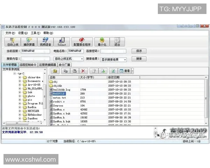Open the 查看 view dropdown arrow
This screenshot has width=210, height=168.
click(x=132, y=71)
